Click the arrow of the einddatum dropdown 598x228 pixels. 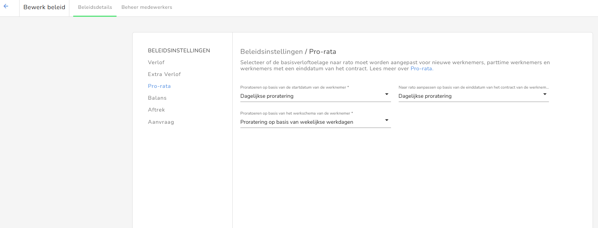[x=545, y=94]
